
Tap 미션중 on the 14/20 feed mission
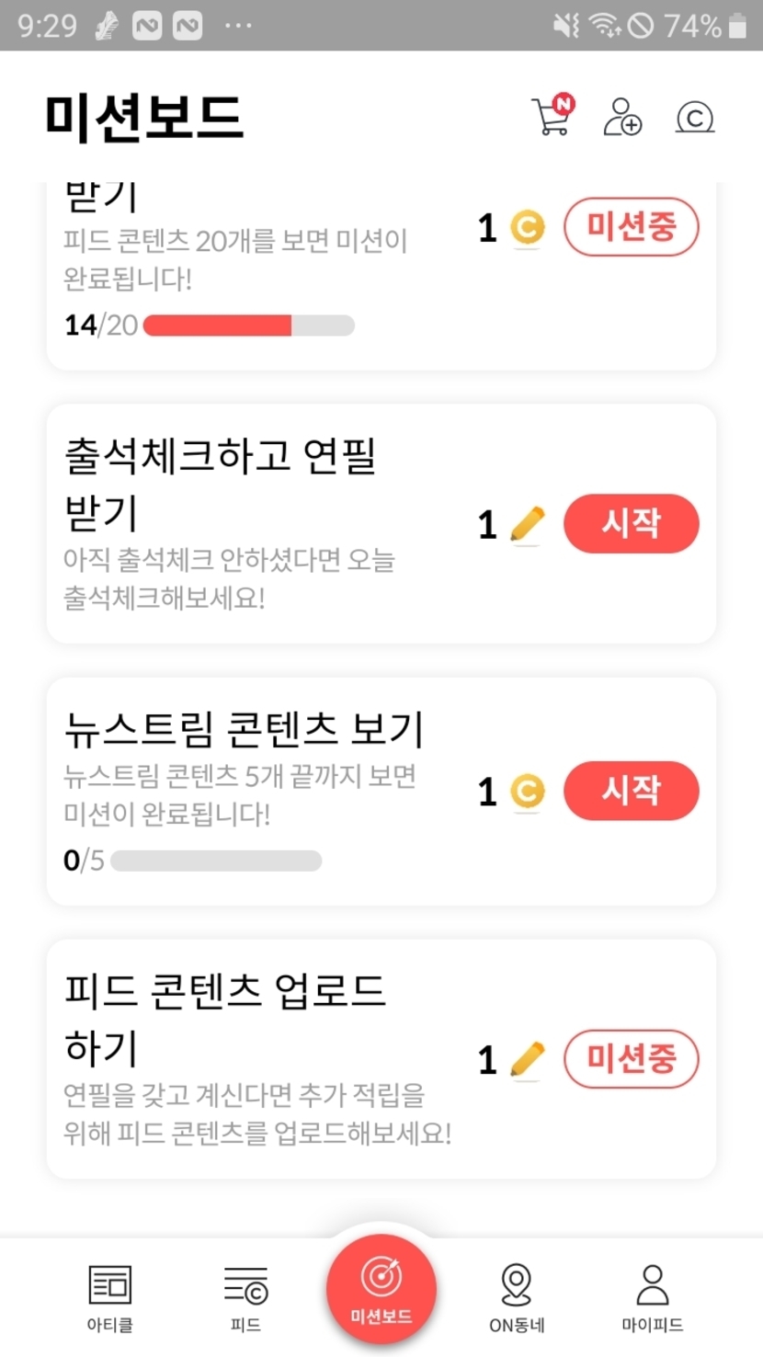point(631,226)
